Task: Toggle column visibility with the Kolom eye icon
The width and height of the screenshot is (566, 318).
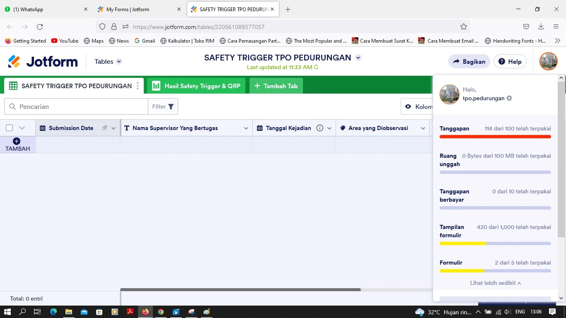Action: [x=408, y=106]
